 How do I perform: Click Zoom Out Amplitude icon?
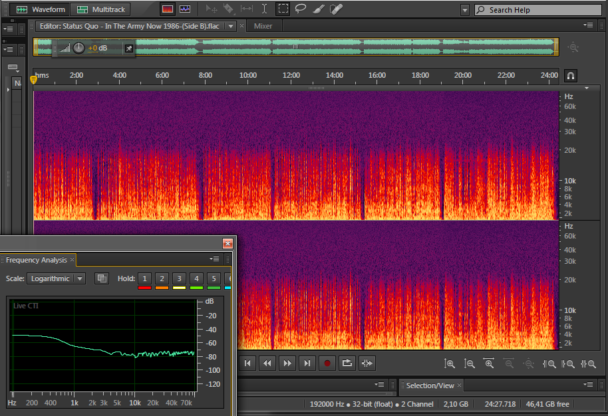click(x=469, y=364)
